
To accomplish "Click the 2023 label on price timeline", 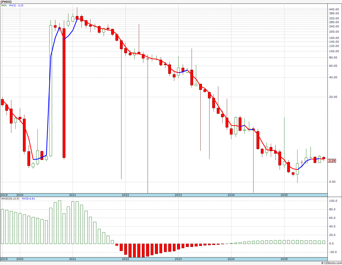I will tap(178, 195).
